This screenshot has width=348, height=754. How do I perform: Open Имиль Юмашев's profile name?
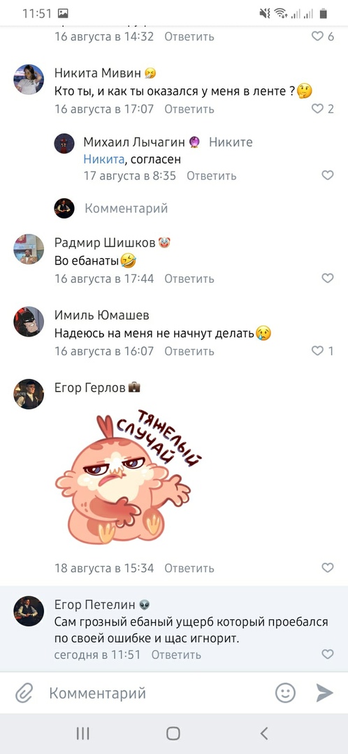pos(101,315)
